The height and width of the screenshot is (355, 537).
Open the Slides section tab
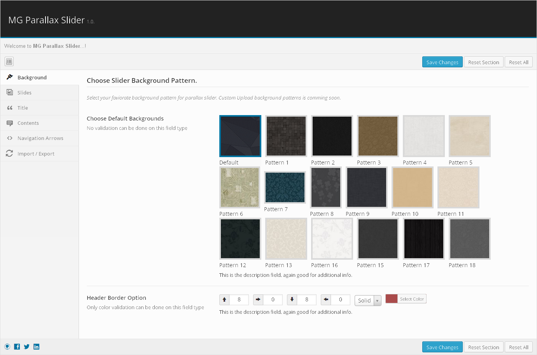24,93
